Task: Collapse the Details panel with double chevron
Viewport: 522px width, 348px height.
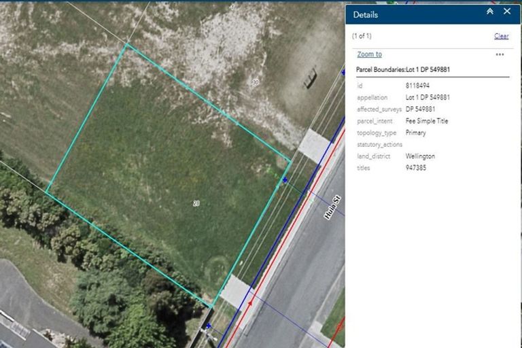Action: [x=489, y=12]
